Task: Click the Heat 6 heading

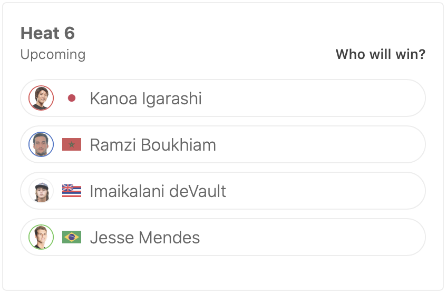Action: [x=47, y=33]
